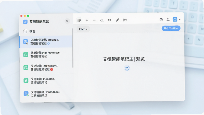Screen dimensions: 204x115
Task: Click the blue icon for Inntodnaet.
Action: click(x=26, y=94)
